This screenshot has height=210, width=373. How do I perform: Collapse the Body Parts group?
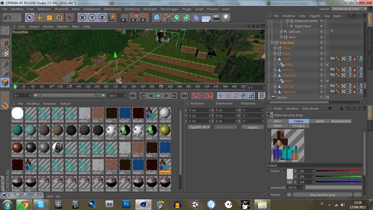click(x=272, y=43)
